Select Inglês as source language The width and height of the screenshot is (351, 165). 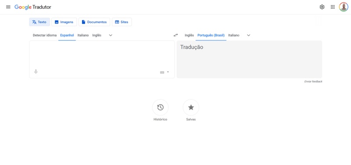point(97,35)
